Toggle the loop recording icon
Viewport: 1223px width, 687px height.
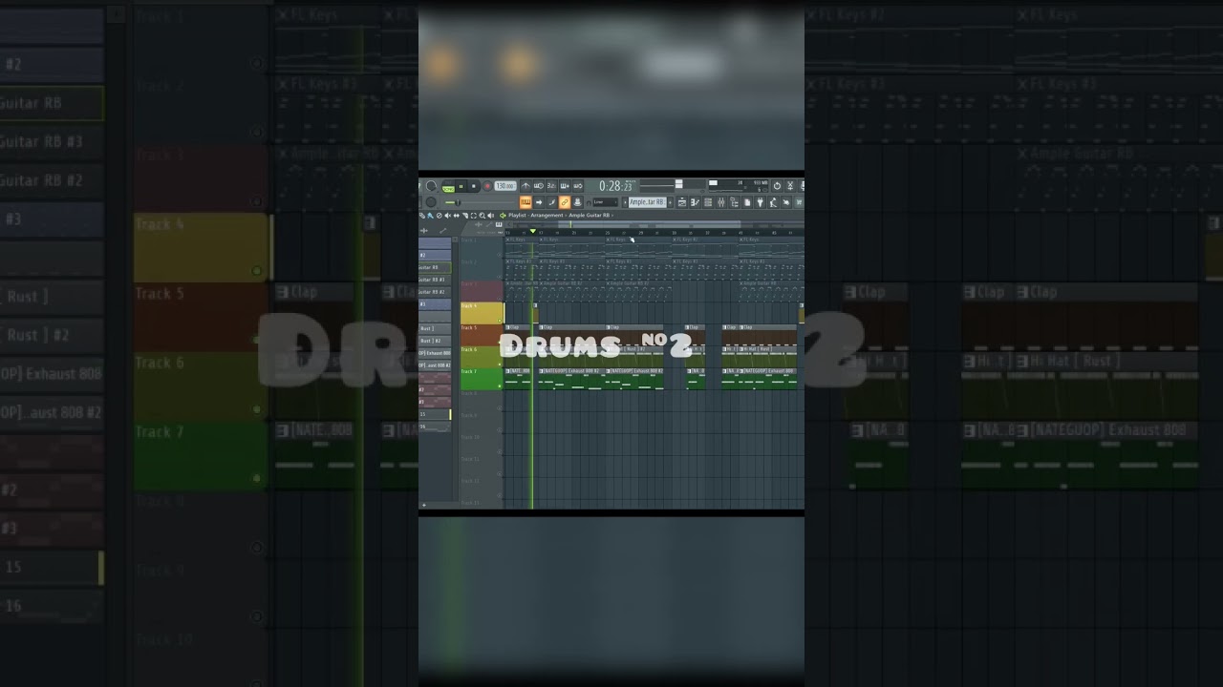pyautogui.click(x=578, y=186)
